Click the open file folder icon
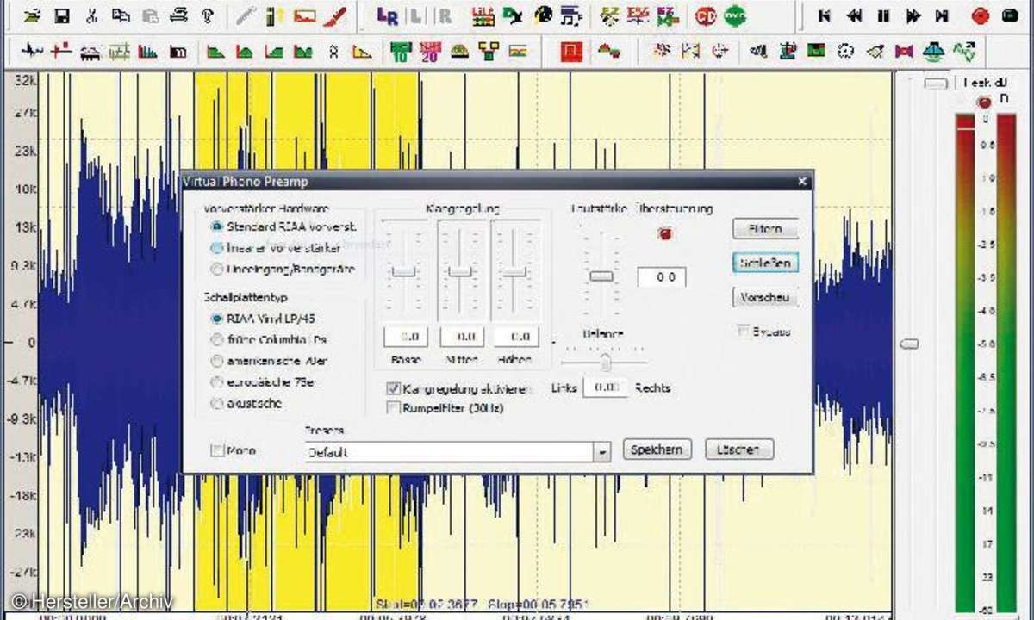This screenshot has width=1034, height=620. click(x=32, y=15)
